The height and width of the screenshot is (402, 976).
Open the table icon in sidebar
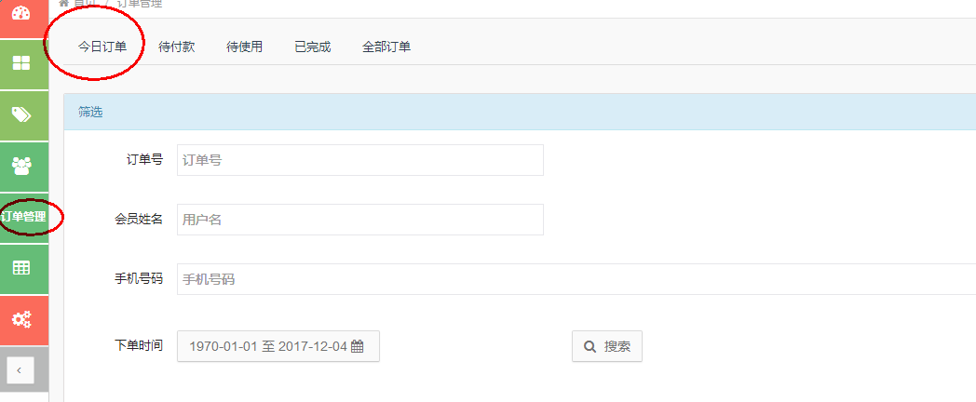(20, 268)
